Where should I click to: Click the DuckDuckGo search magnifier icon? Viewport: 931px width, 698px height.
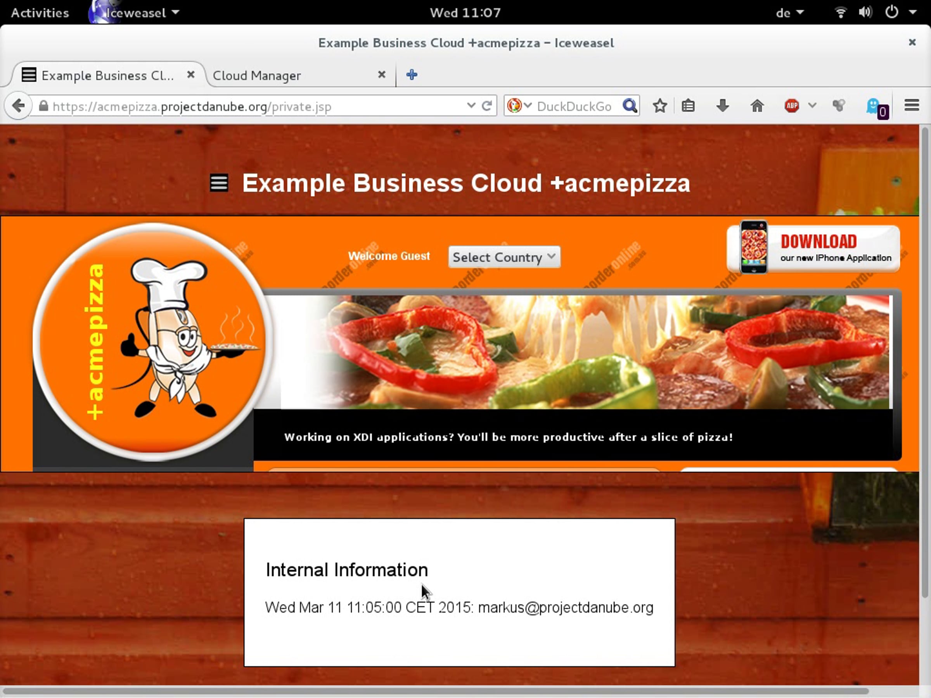630,105
